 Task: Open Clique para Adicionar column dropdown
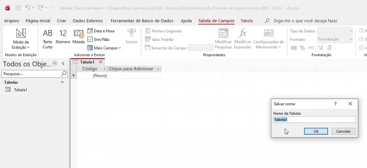click(x=158, y=69)
